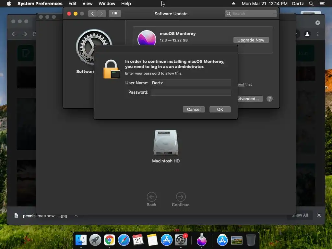This screenshot has width=332, height=249.
Task: Click the help question mark button
Action: pos(269,99)
